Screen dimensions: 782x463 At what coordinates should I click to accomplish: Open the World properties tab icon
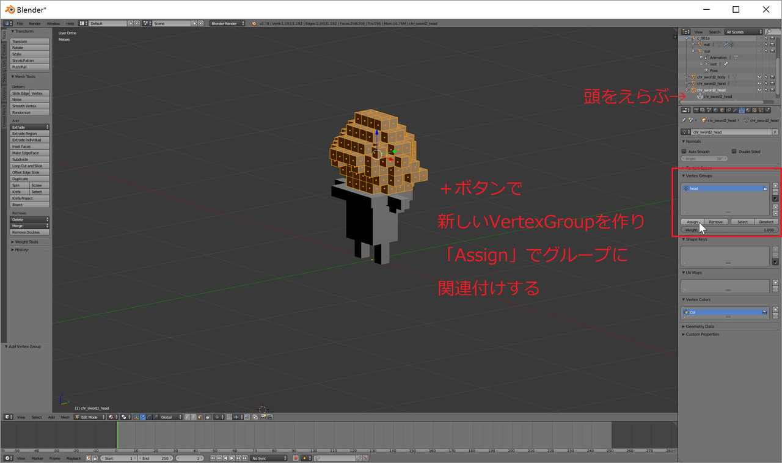[714, 111]
